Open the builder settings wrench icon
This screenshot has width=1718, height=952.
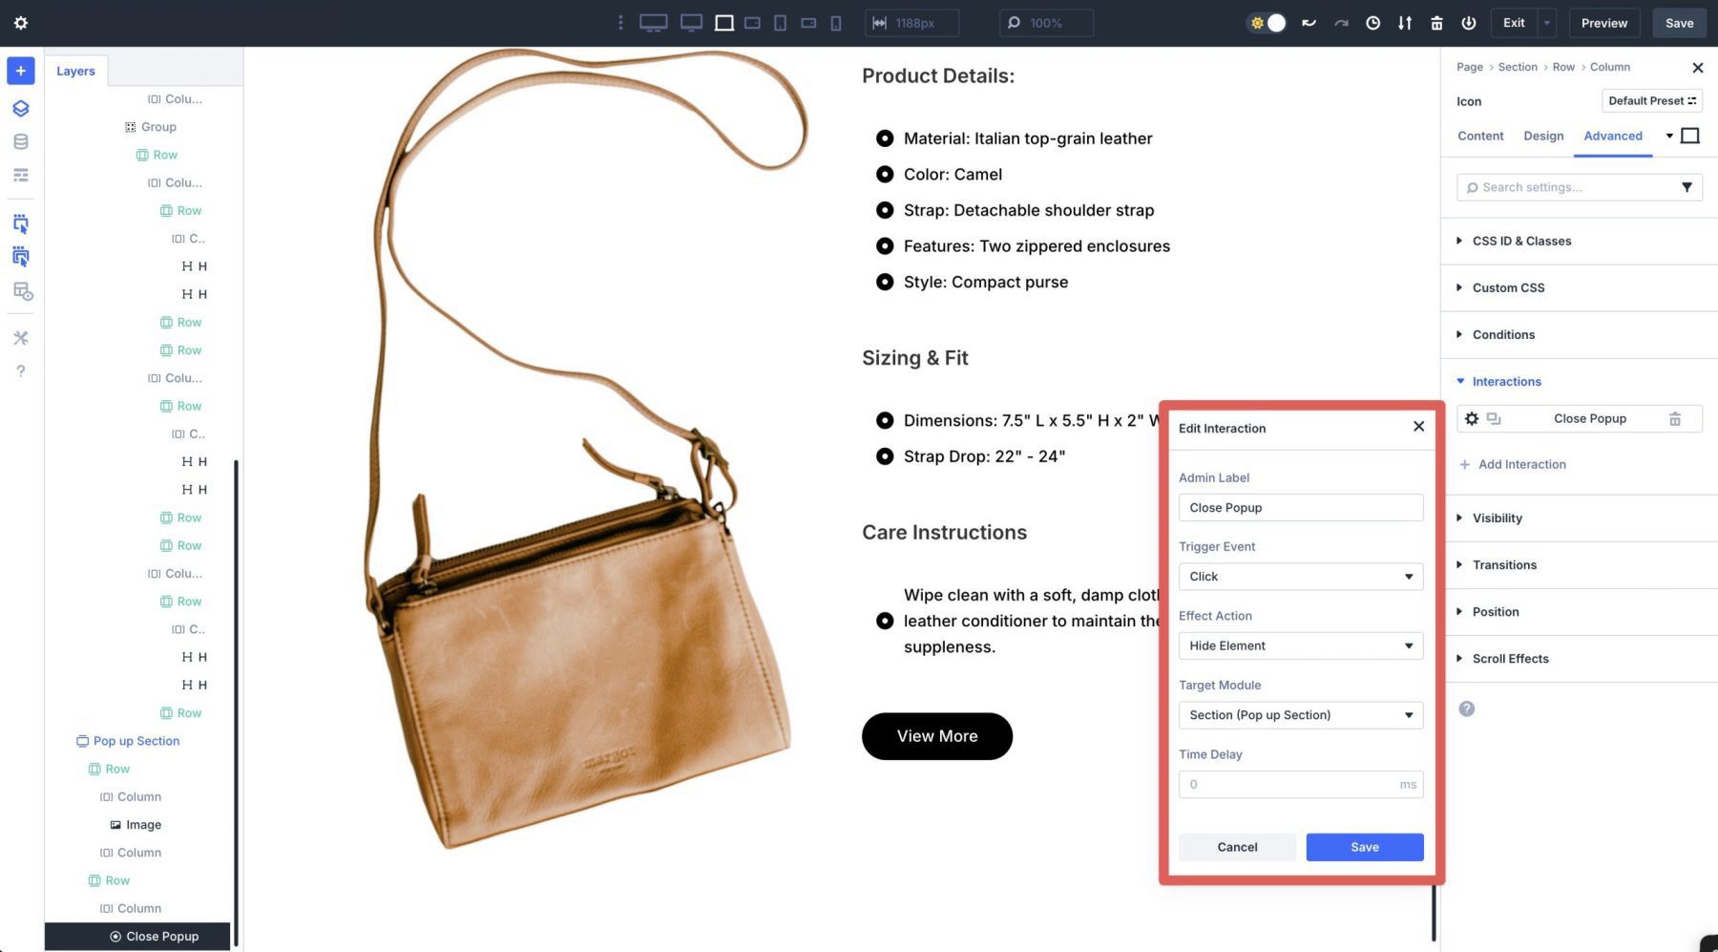(20, 337)
